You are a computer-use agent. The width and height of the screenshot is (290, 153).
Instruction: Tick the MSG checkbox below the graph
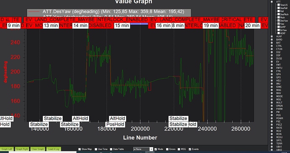(x=179, y=149)
